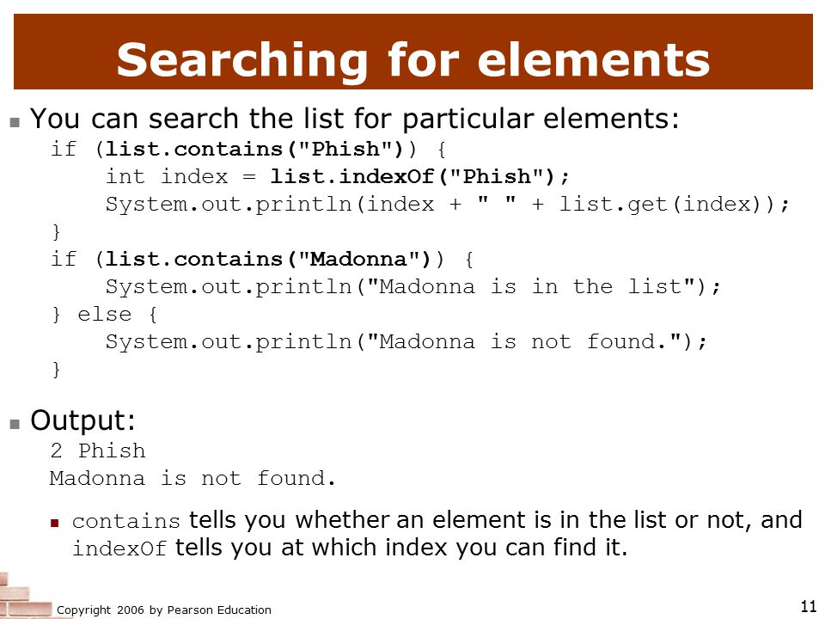Click the '} else {' code line
825x619 pixels.
click(104, 315)
